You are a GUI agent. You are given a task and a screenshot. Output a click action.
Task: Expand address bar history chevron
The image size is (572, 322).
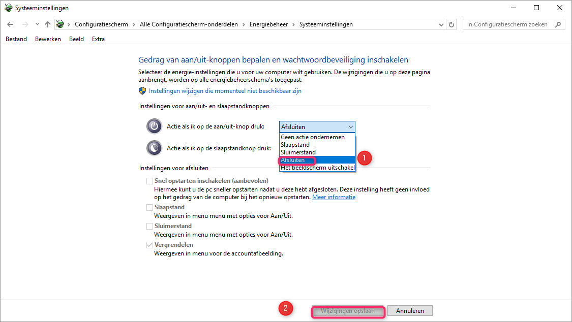pos(441,24)
